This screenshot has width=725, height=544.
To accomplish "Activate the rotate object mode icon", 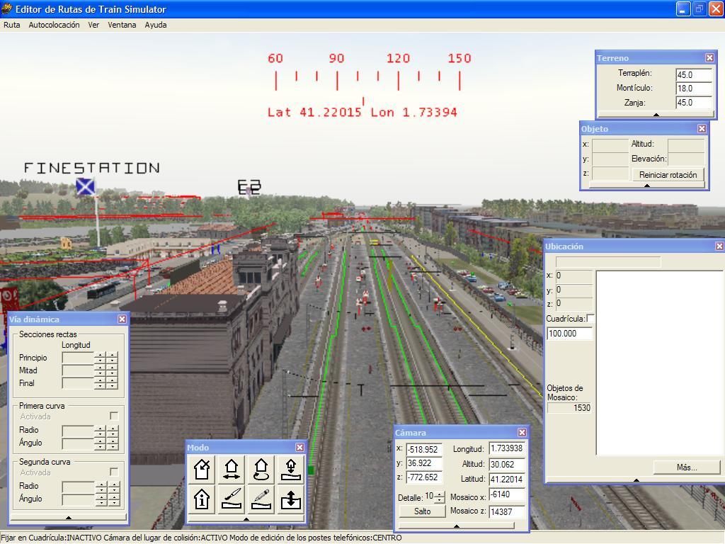I will click(261, 469).
